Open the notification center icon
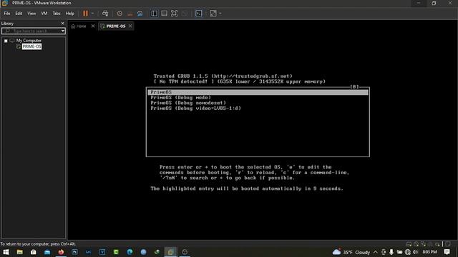Screen dimensions: 458x257 447,252
